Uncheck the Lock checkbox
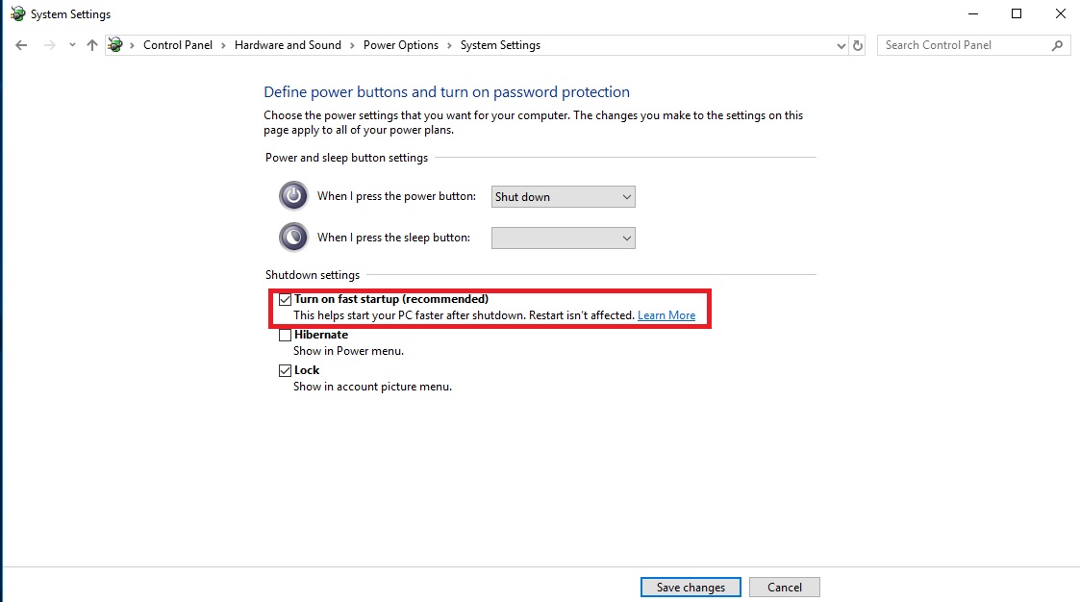The width and height of the screenshot is (1080, 602). [x=286, y=370]
